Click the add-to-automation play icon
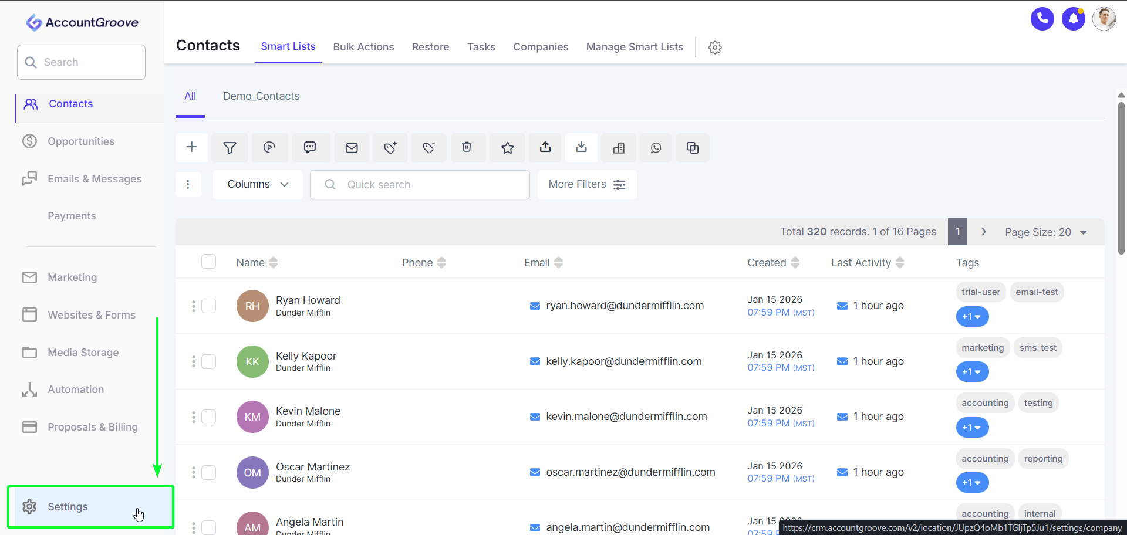This screenshot has width=1127, height=535. pyautogui.click(x=269, y=147)
